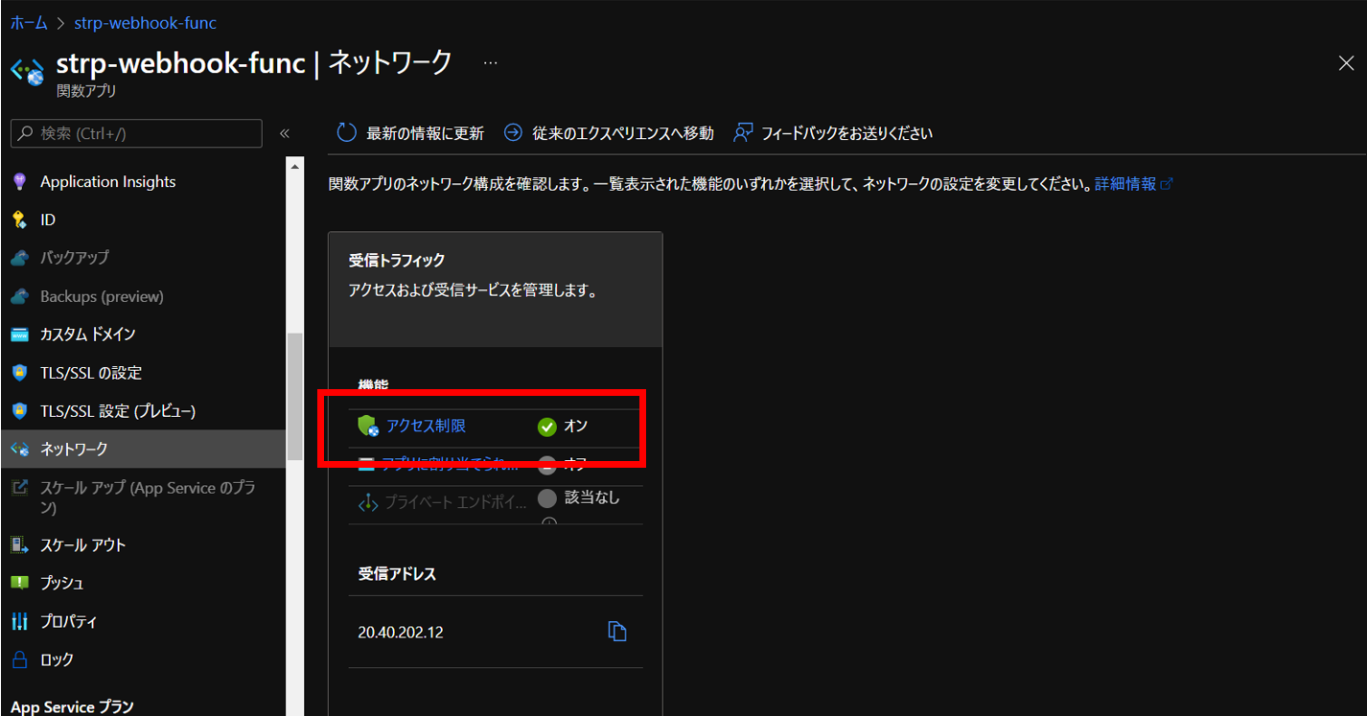The height and width of the screenshot is (716, 1367).
Task: Click the TLS/SSL の設定 shield icon
Action: [x=19, y=372]
